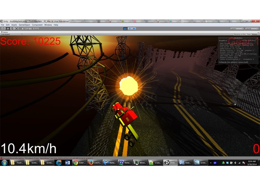Click the MissingReferenceException console error message
This screenshot has width=260, height=185.
tap(48, 158)
